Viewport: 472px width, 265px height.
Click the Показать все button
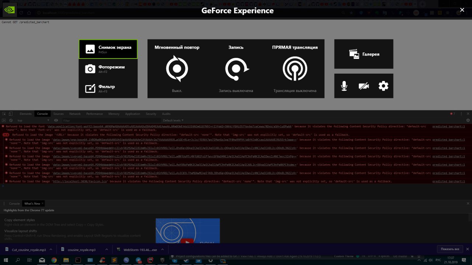(x=450, y=249)
